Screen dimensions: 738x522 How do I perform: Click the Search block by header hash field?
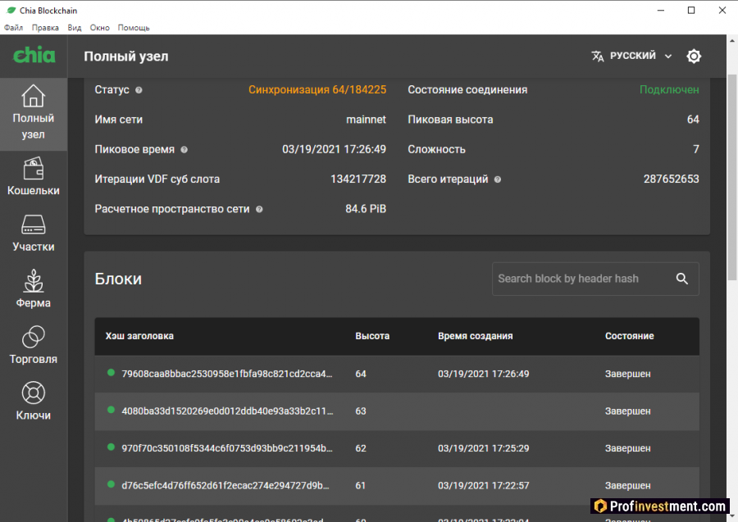point(595,279)
